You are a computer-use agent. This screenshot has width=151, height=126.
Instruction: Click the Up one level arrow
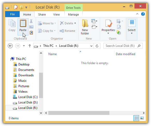pyautogui.click(x=30, y=46)
